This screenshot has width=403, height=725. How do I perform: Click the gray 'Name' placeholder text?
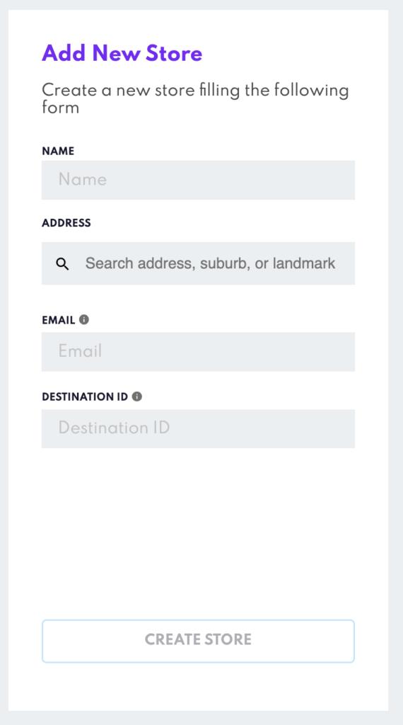pyautogui.click(x=83, y=179)
